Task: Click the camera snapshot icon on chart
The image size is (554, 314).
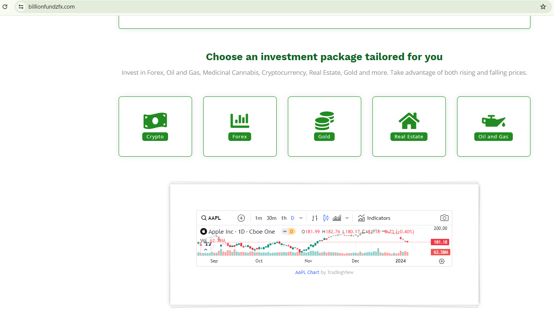Action: point(444,218)
